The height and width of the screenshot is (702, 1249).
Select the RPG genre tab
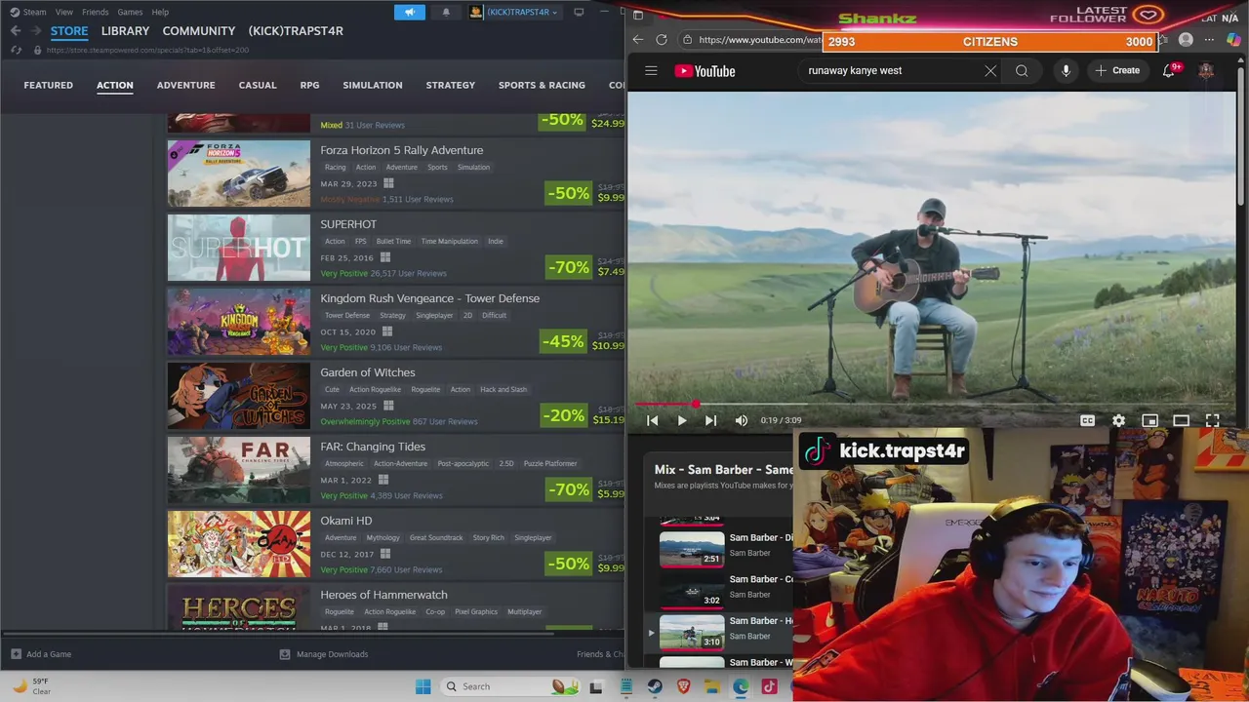pyautogui.click(x=309, y=85)
